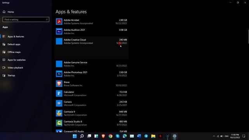The width and height of the screenshot is (249, 140).
Task: Show hidden tray icons chevron
Action: (214, 136)
